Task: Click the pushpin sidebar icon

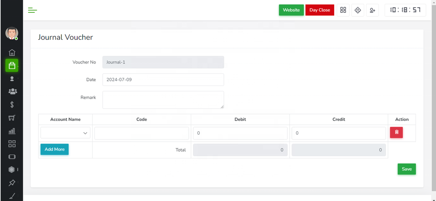Action: click(12, 183)
